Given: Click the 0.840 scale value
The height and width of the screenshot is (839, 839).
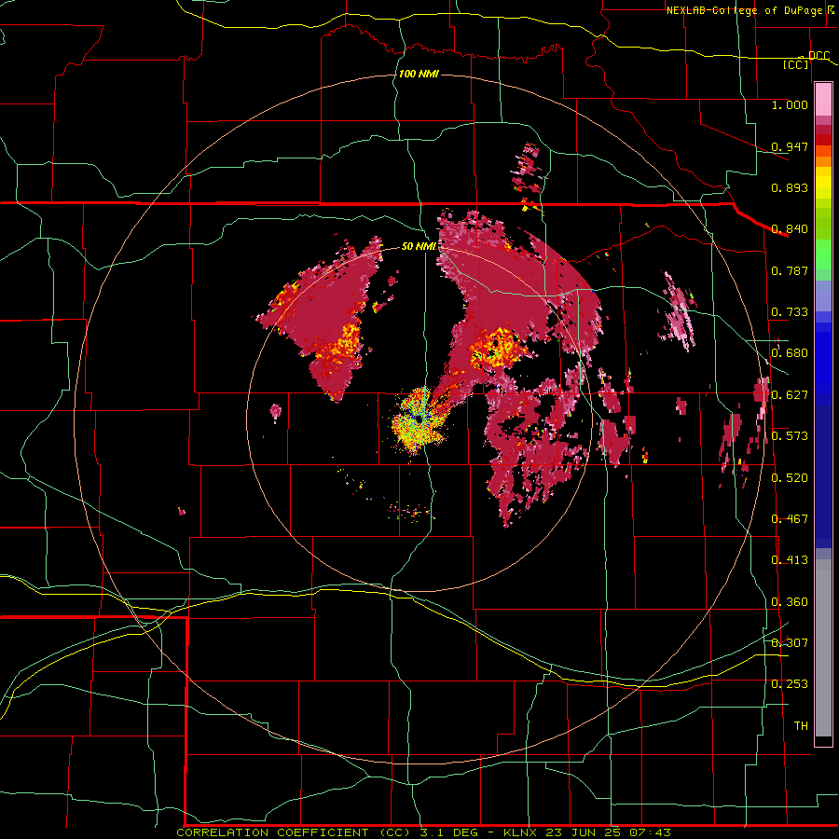Looking at the screenshot, I should 790,229.
